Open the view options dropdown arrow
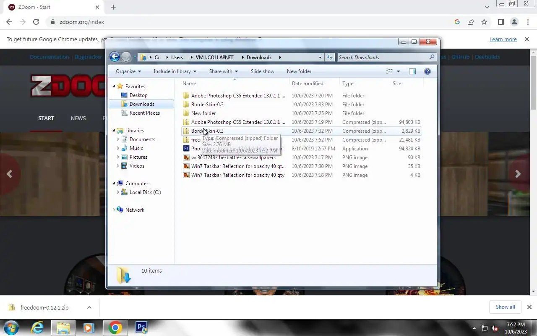The width and height of the screenshot is (537, 336). point(398,71)
